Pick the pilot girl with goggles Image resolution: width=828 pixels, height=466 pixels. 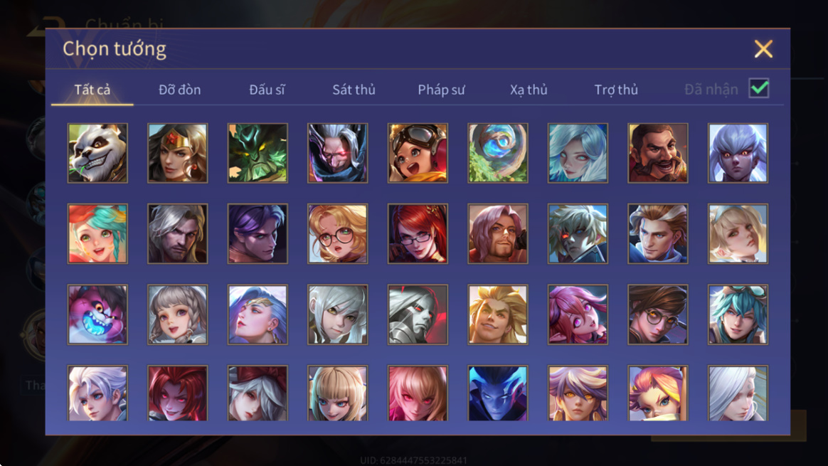pyautogui.click(x=418, y=153)
